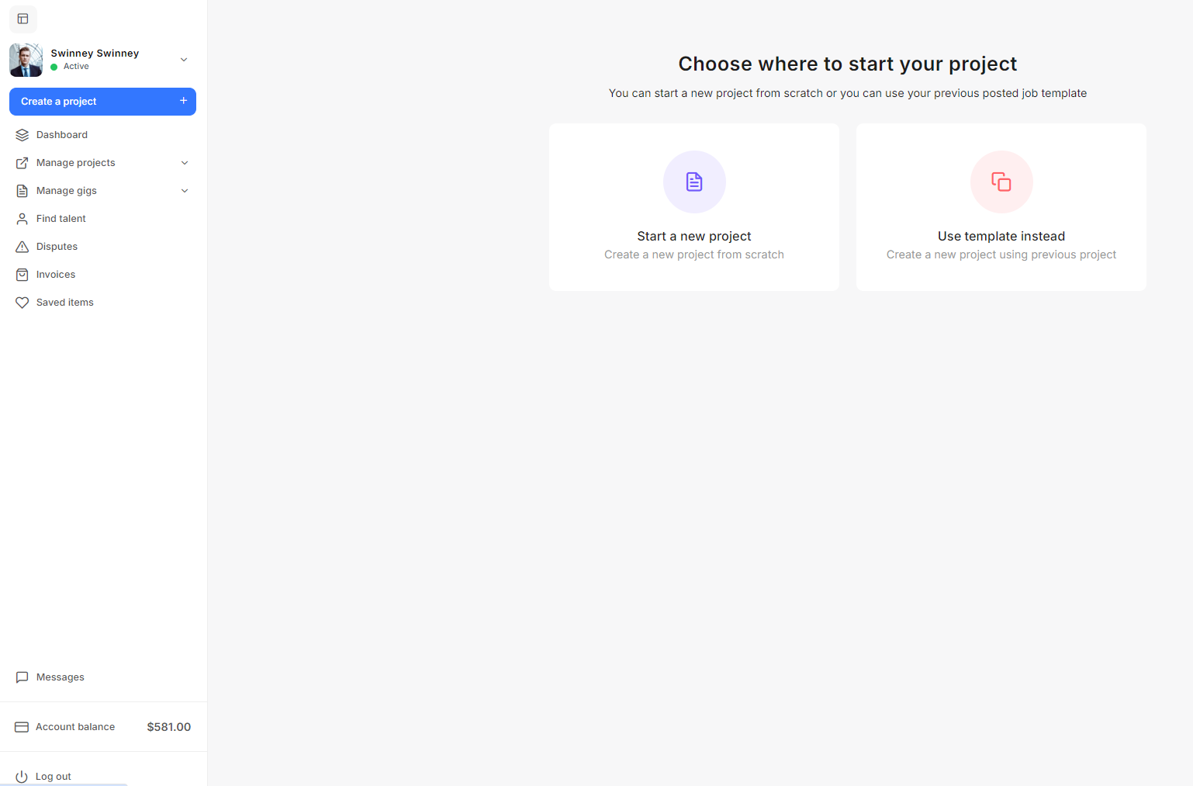Viewport: 1193px width, 786px height.
Task: Expand the Manage projects chevron
Action: [185, 163]
